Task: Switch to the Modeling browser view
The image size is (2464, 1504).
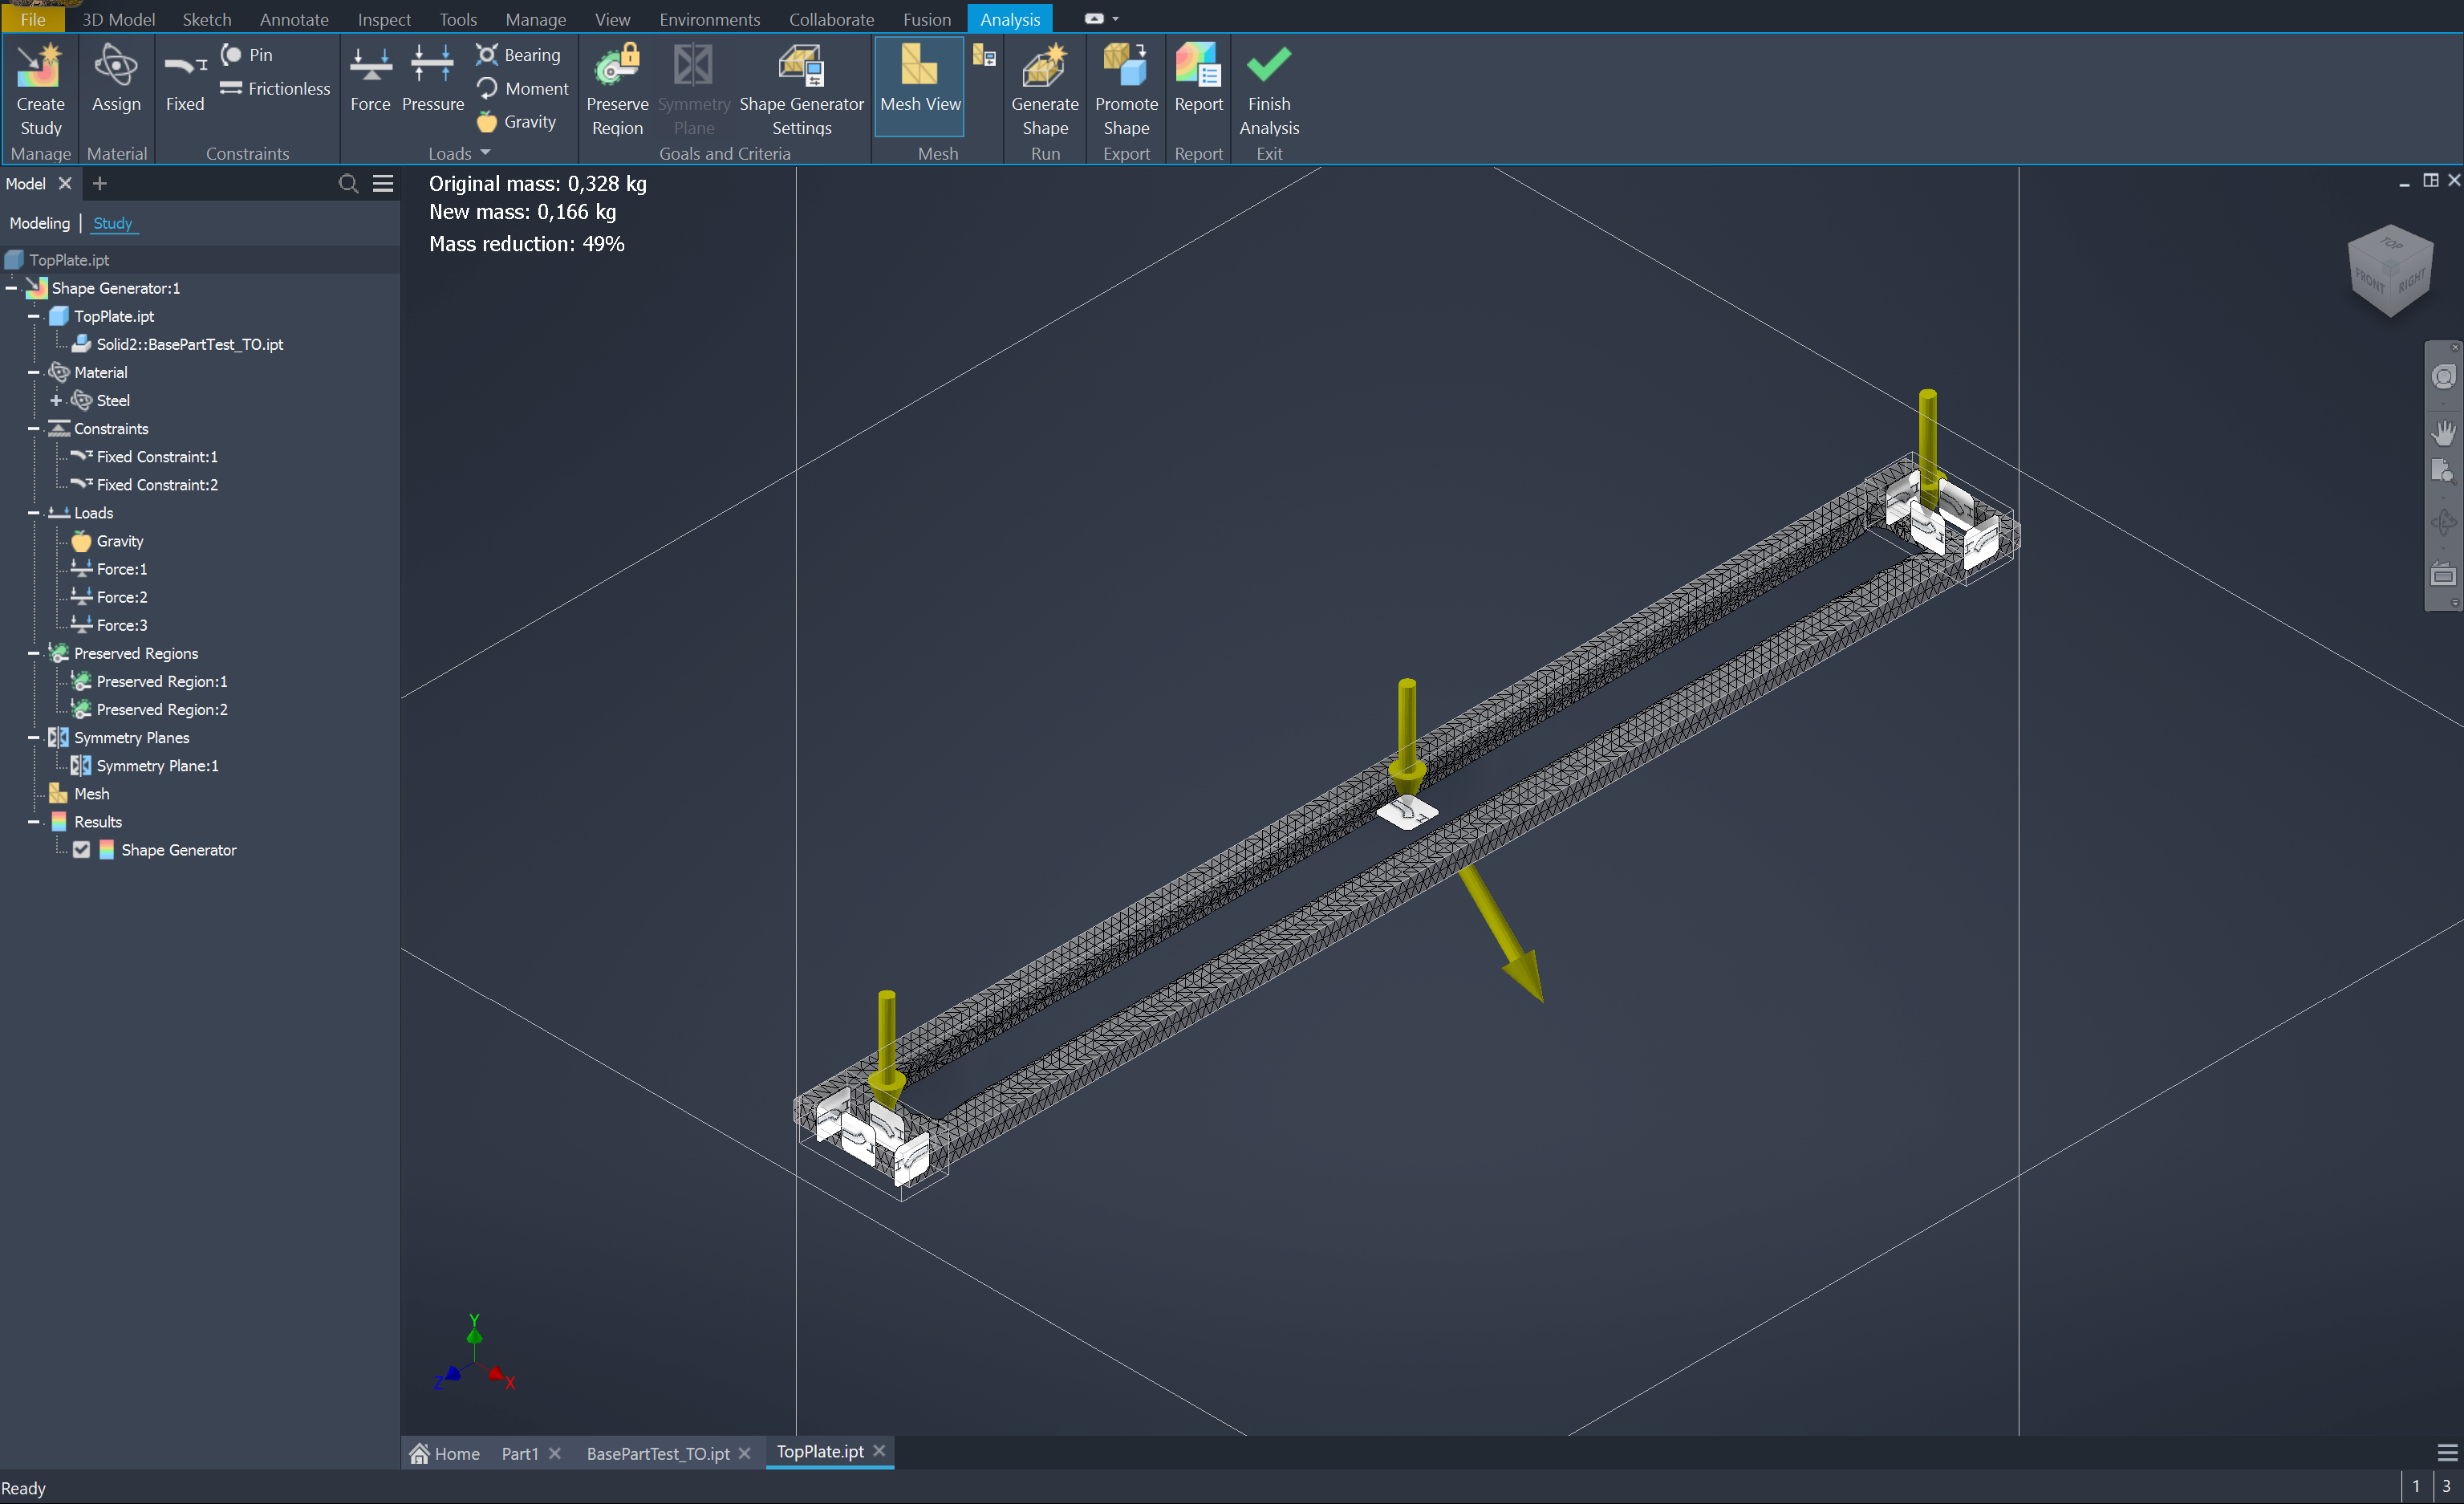Action: (40, 223)
